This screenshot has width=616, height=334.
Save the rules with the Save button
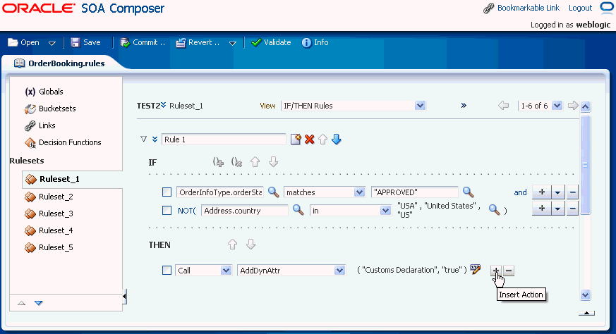[85, 42]
